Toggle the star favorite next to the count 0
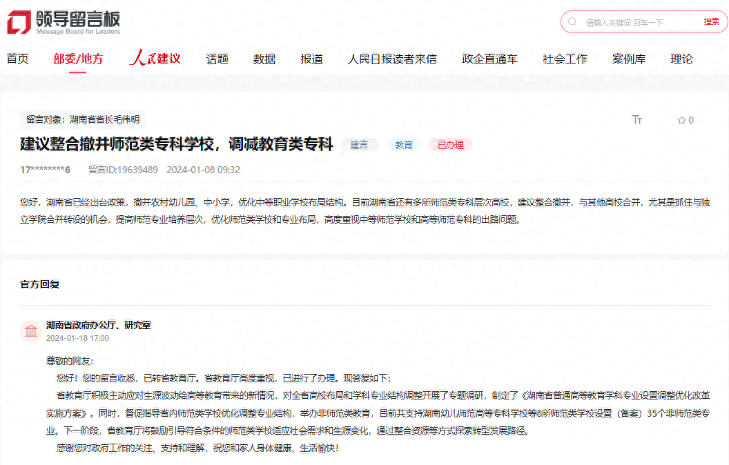The height and width of the screenshot is (465, 729). tap(682, 119)
